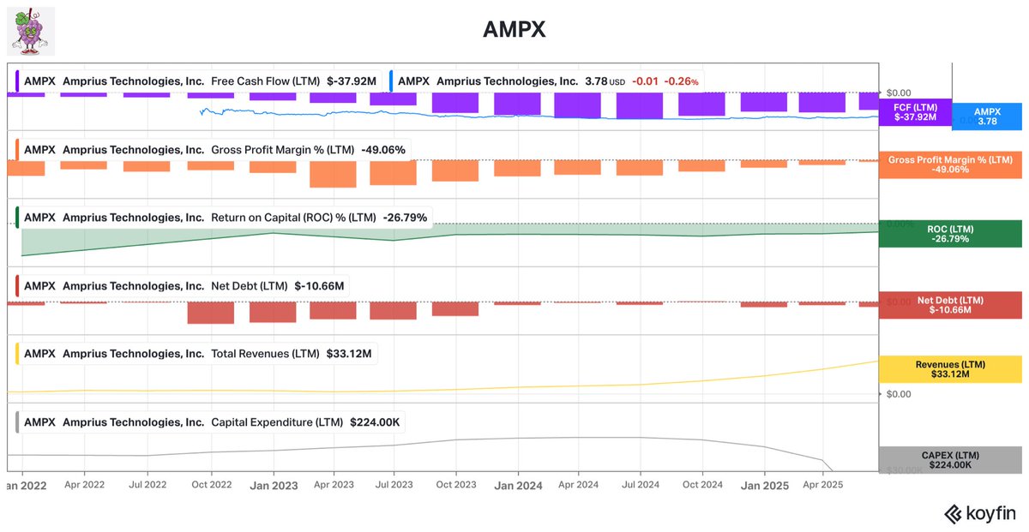
Task: Click the Jan 2024 date on time axis
Action: 519,485
